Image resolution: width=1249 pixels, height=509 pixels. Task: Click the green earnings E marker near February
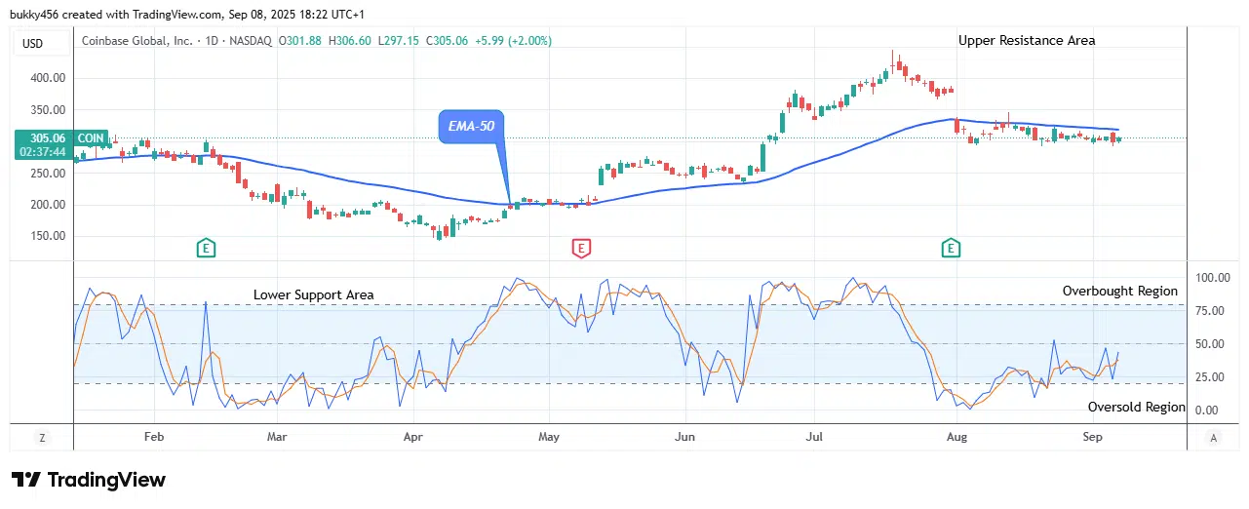pos(206,249)
